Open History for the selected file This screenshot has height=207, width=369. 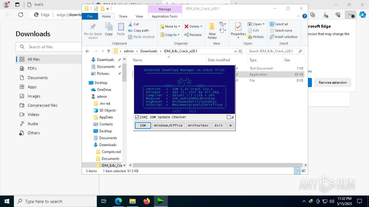(x=256, y=37)
